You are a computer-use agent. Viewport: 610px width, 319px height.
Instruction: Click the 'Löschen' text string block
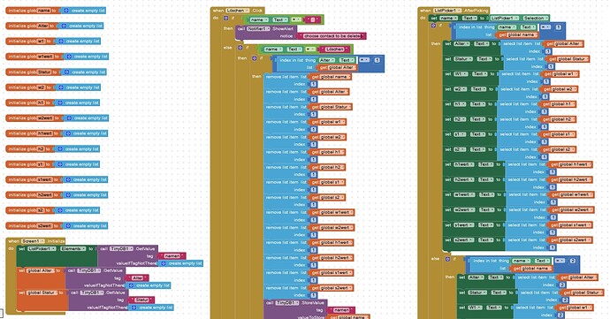pos(334,49)
